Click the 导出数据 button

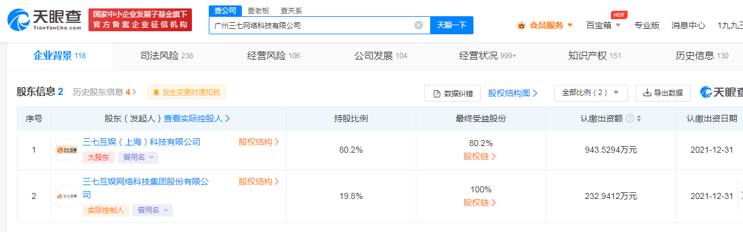[663, 93]
